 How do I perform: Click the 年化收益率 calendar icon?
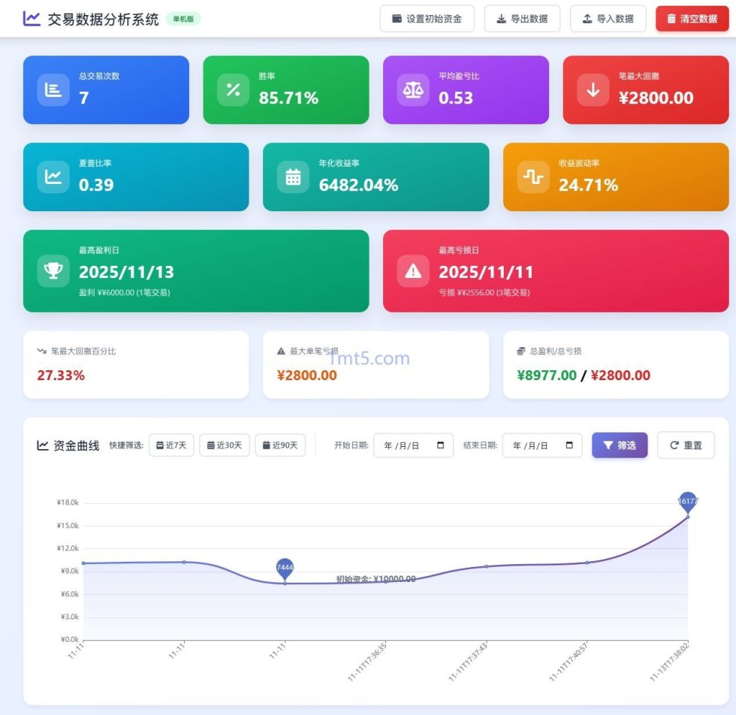(291, 176)
